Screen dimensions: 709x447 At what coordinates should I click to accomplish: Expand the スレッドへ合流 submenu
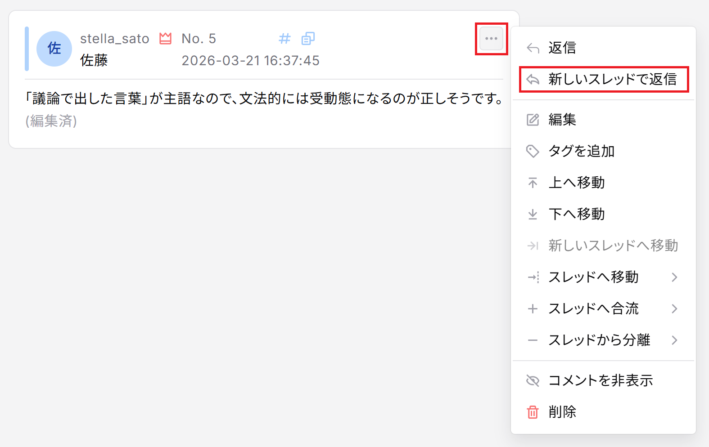pyautogui.click(x=603, y=308)
